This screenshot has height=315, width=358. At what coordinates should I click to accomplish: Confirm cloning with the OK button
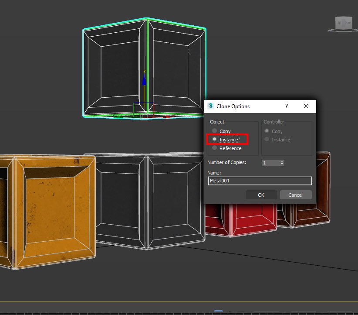(x=261, y=195)
